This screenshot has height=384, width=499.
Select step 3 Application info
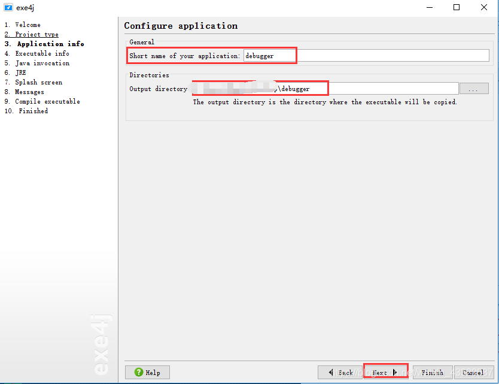(44, 44)
